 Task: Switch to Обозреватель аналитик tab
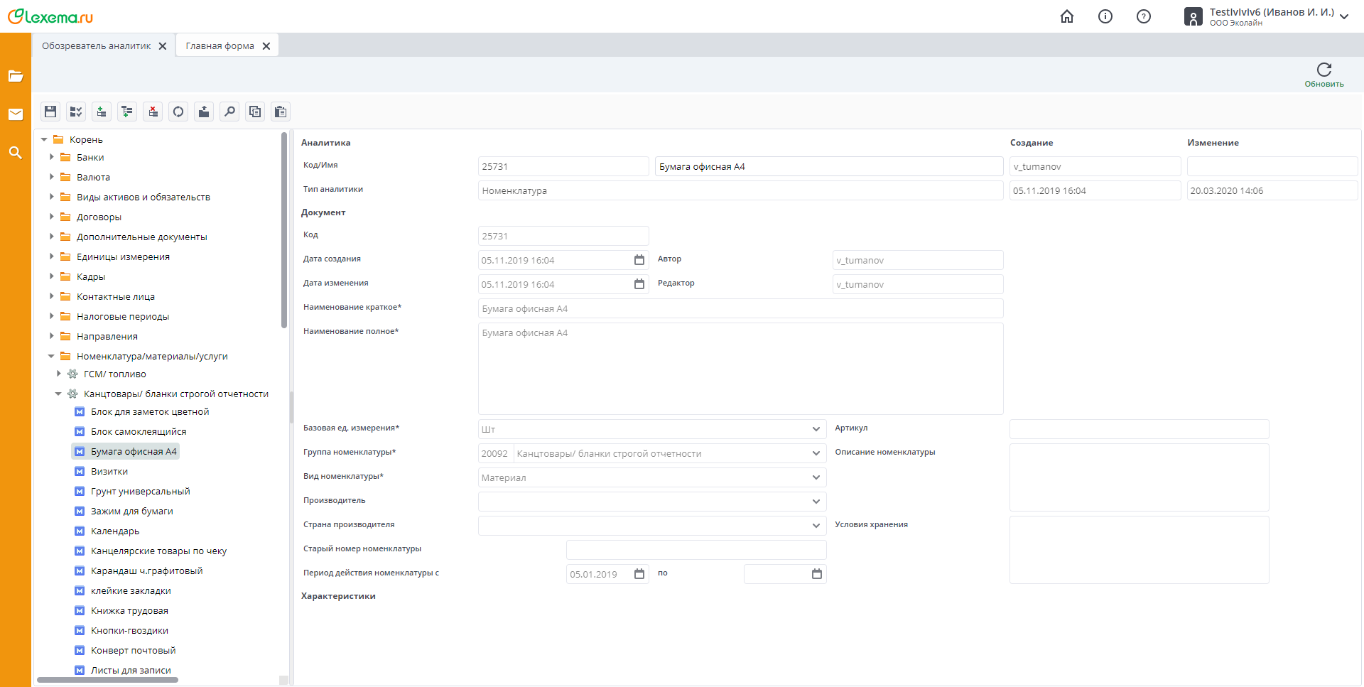coord(96,46)
